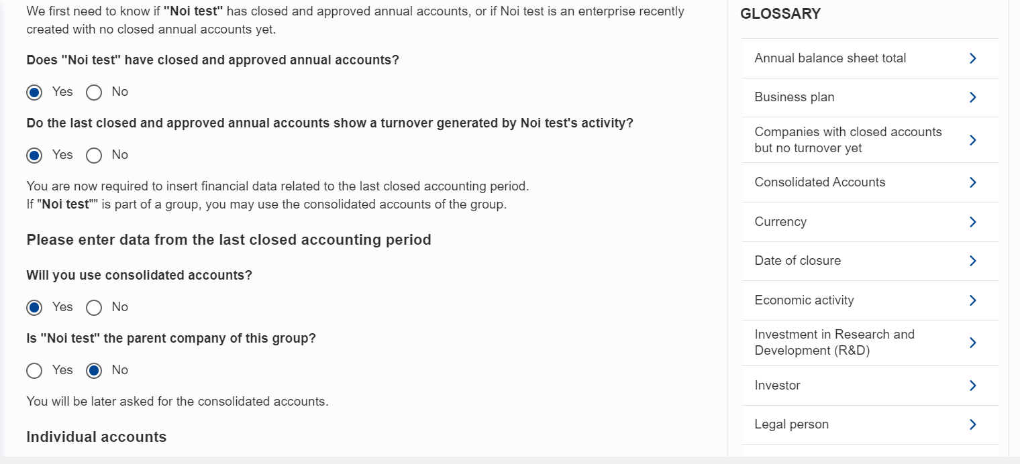
Task: Click chevron arrow next to Business plan
Action: [x=973, y=97]
